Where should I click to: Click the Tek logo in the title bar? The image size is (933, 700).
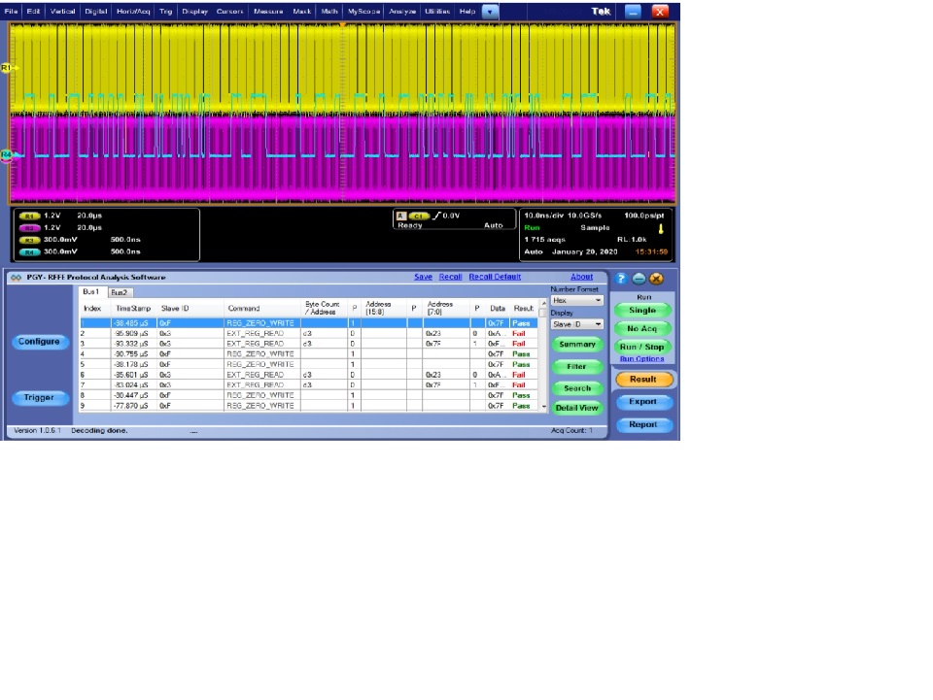[x=601, y=12]
